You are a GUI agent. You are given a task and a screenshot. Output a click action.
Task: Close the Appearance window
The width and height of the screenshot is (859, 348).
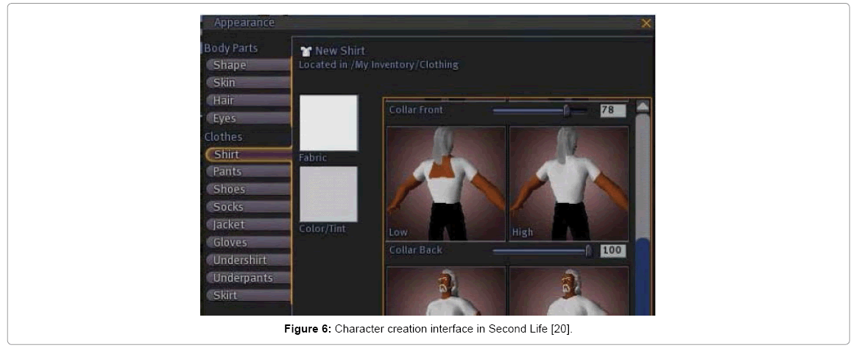click(x=646, y=24)
